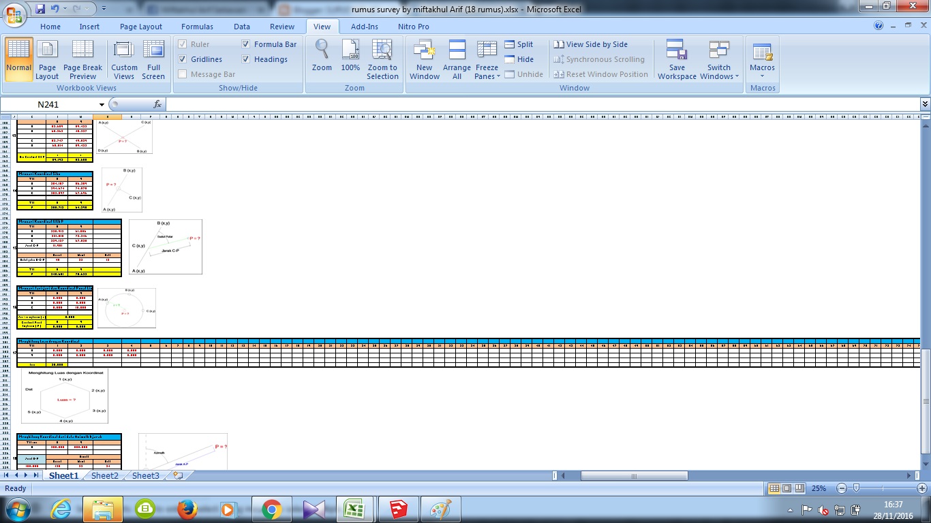Click the Save Workspace icon

[x=676, y=60]
